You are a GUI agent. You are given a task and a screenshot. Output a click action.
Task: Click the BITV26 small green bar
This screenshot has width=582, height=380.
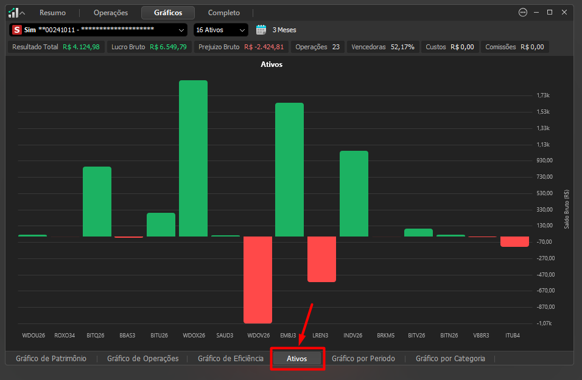click(x=418, y=232)
